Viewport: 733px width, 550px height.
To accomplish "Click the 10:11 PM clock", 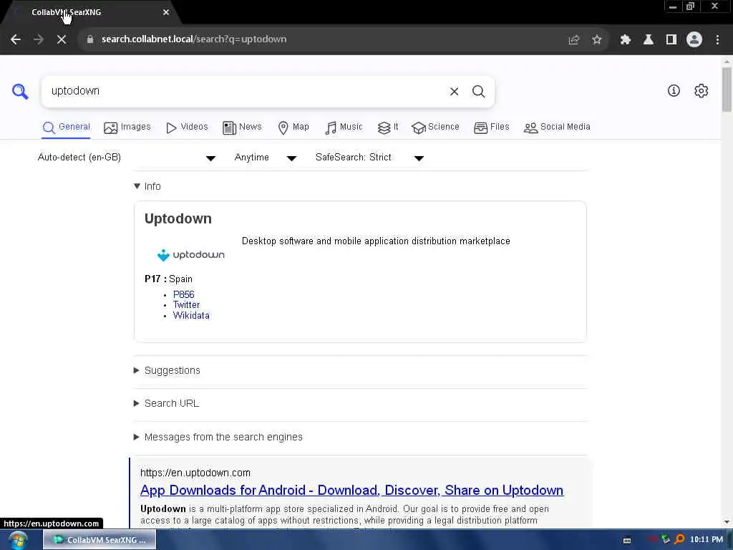I will click(706, 540).
